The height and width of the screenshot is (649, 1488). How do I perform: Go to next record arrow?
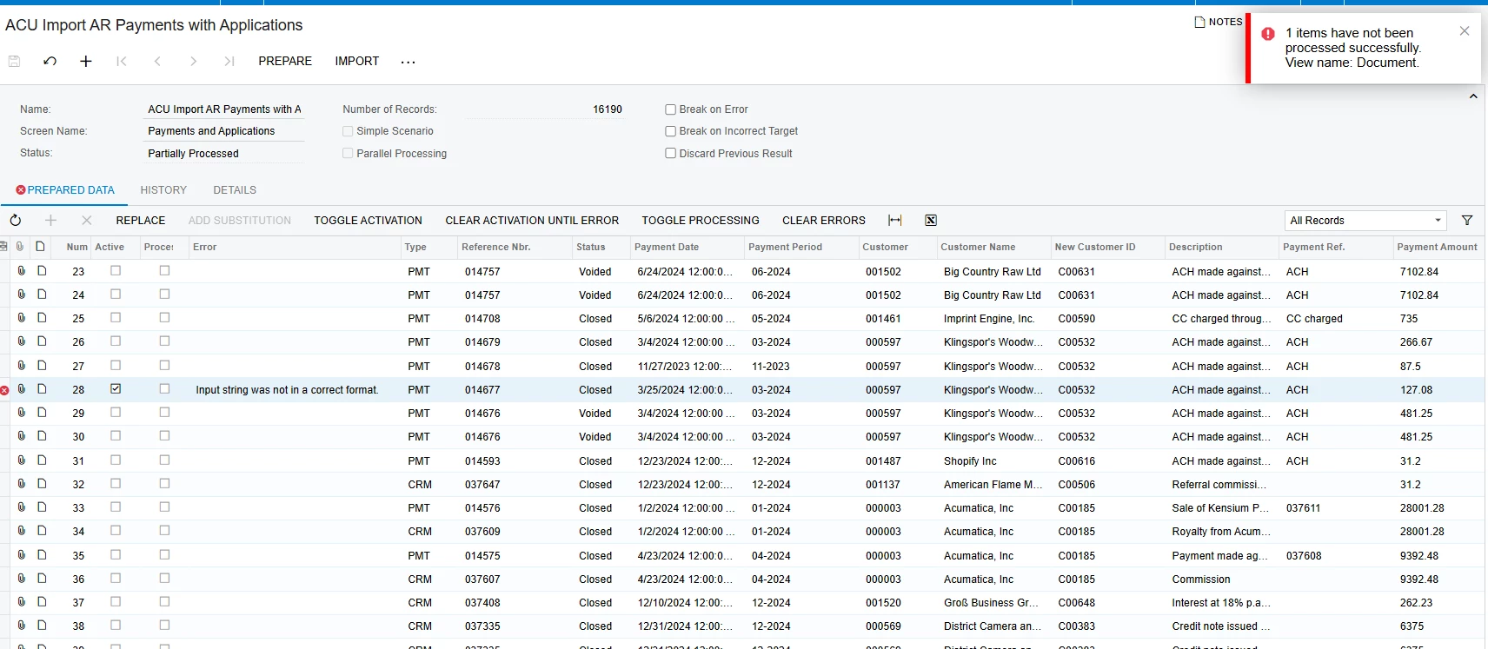click(193, 61)
